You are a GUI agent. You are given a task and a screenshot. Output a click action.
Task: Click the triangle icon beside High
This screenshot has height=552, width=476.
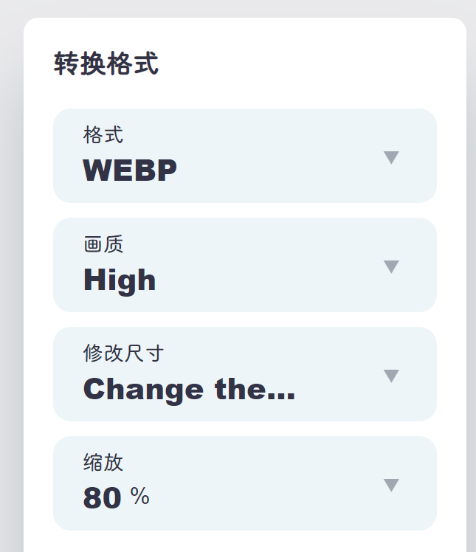[x=391, y=266]
